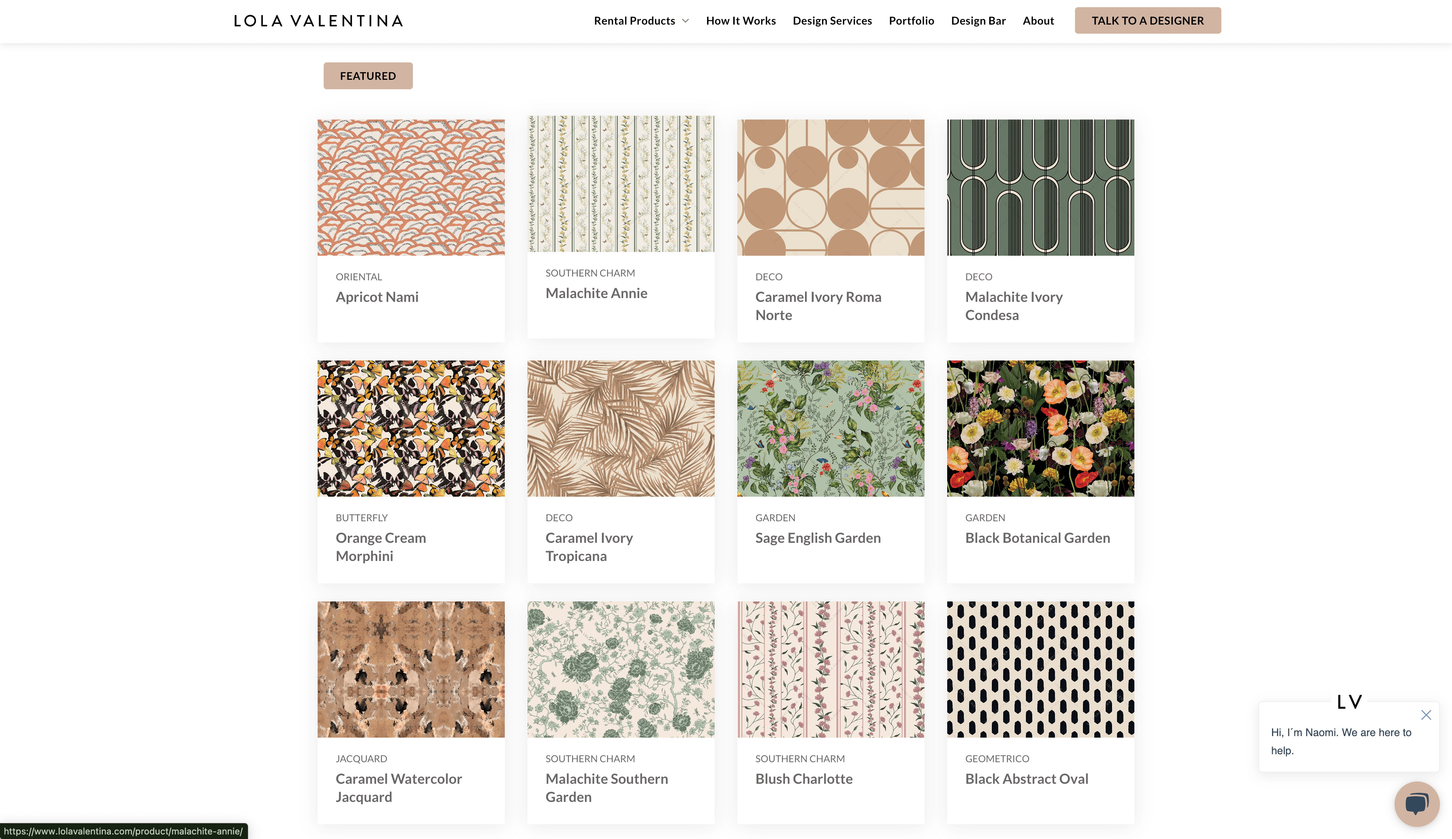Screen dimensions: 1452x839
Task: Go to Design Services
Action: pyautogui.click(x=832, y=21)
